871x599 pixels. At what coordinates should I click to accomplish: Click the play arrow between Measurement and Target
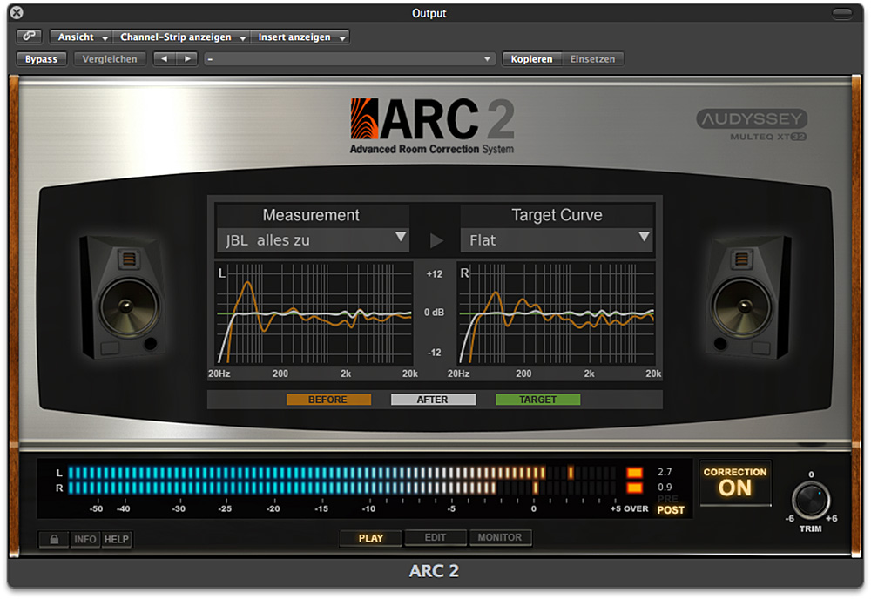click(x=436, y=240)
